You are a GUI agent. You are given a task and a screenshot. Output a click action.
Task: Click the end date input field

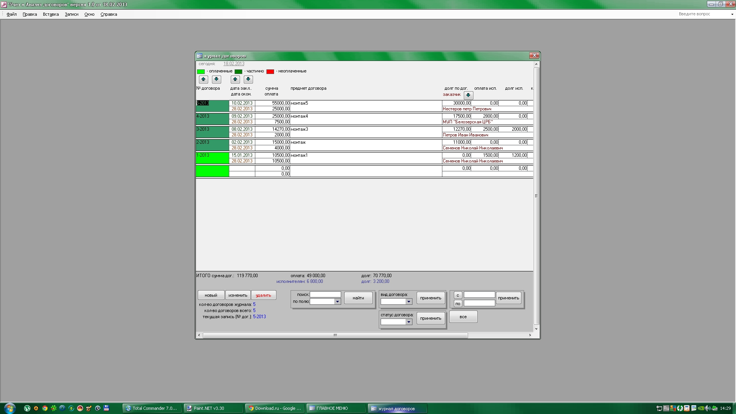pyautogui.click(x=479, y=303)
